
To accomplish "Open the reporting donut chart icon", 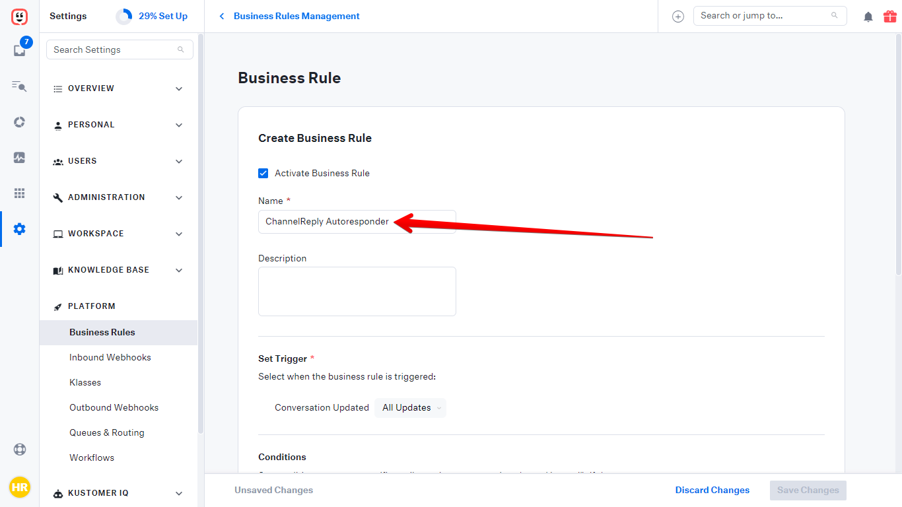I will 19,121.
